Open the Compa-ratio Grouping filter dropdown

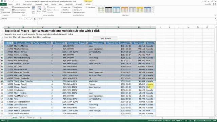tap(87, 43)
